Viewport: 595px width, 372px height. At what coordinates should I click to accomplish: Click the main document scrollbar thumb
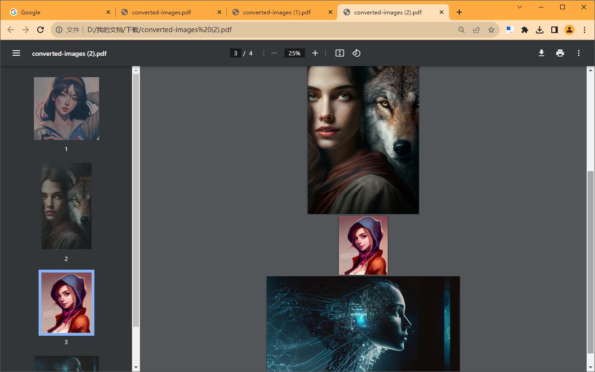coord(591,262)
